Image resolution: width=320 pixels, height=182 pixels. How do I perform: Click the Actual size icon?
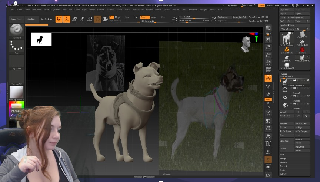pyautogui.click(x=268, y=55)
